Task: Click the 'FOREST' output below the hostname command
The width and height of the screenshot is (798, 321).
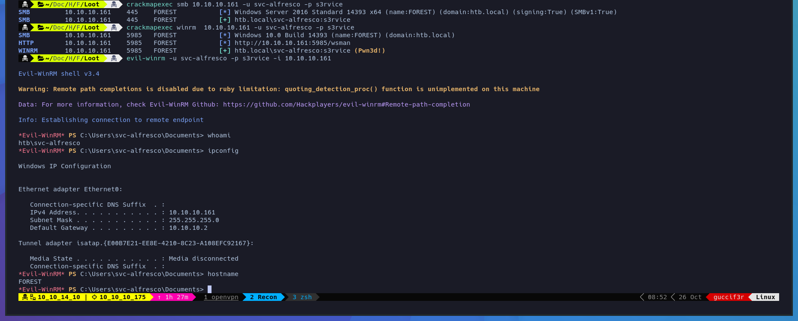Action: coord(30,282)
